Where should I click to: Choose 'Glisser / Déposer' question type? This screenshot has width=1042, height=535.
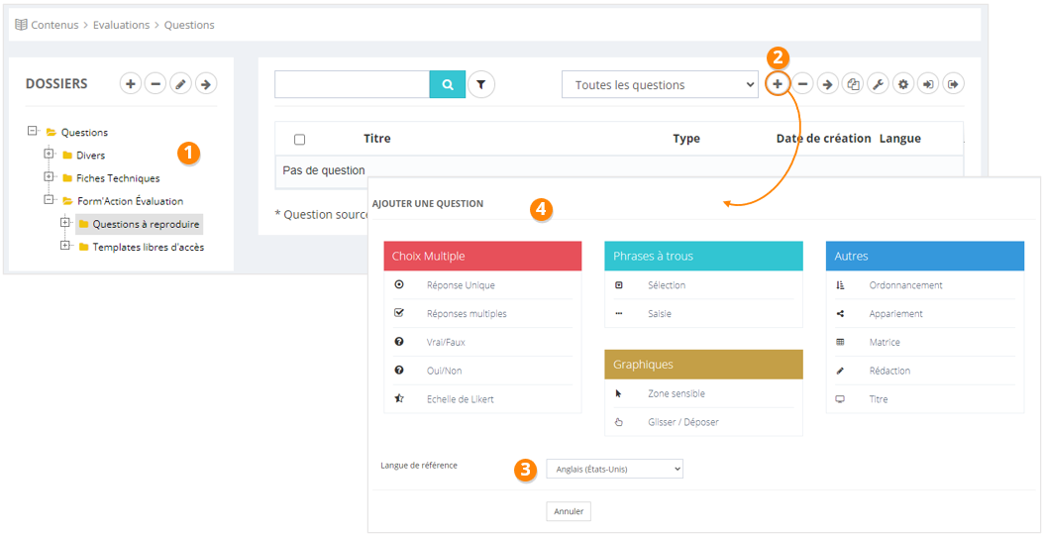point(682,422)
